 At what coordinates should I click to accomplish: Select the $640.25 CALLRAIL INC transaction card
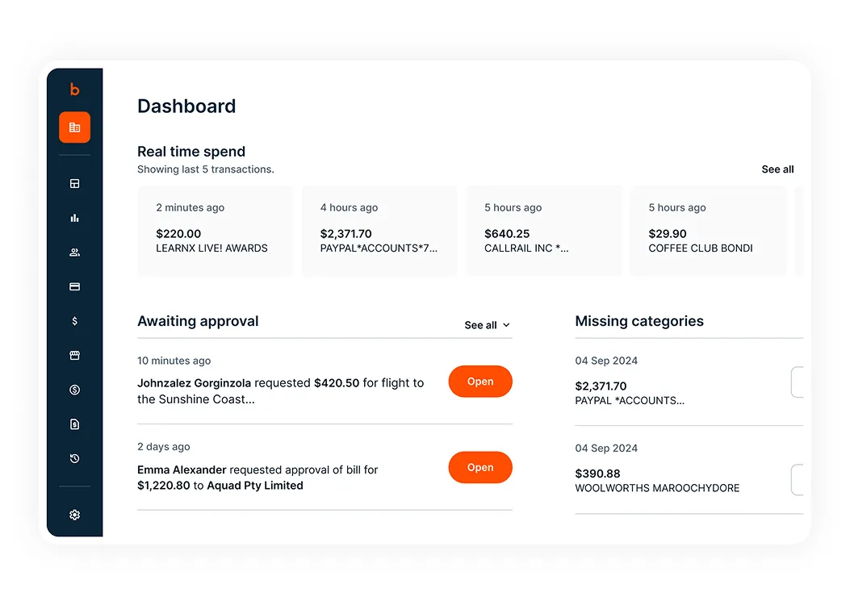click(543, 232)
